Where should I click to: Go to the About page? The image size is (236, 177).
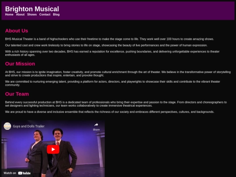[20, 14]
